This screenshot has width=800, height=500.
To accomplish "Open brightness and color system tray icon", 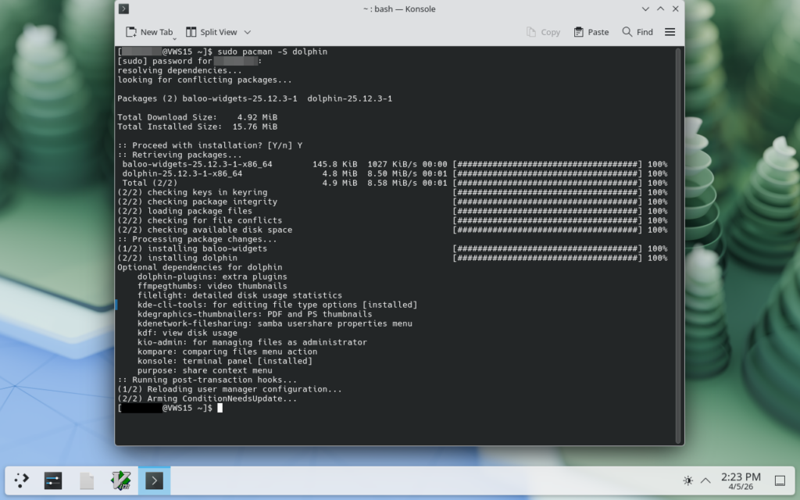I will pyautogui.click(x=687, y=480).
